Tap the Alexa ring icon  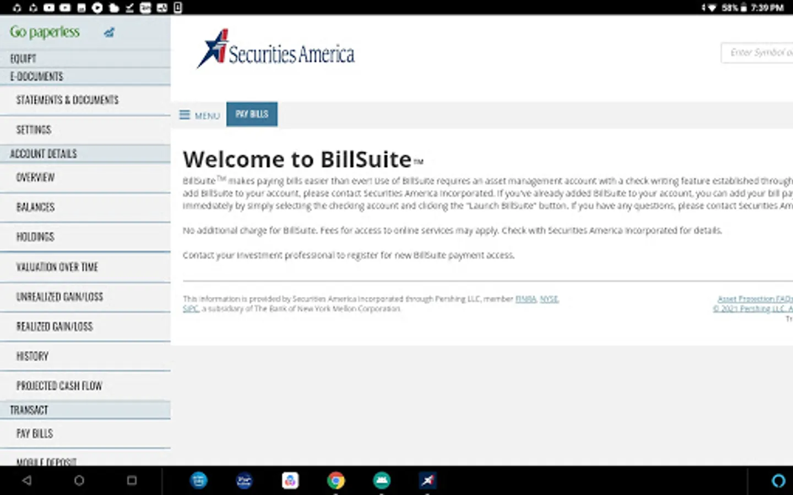tap(778, 480)
